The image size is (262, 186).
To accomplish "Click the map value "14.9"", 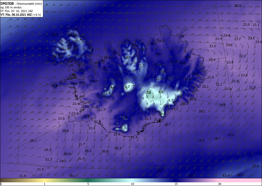I will click(x=153, y=44).
